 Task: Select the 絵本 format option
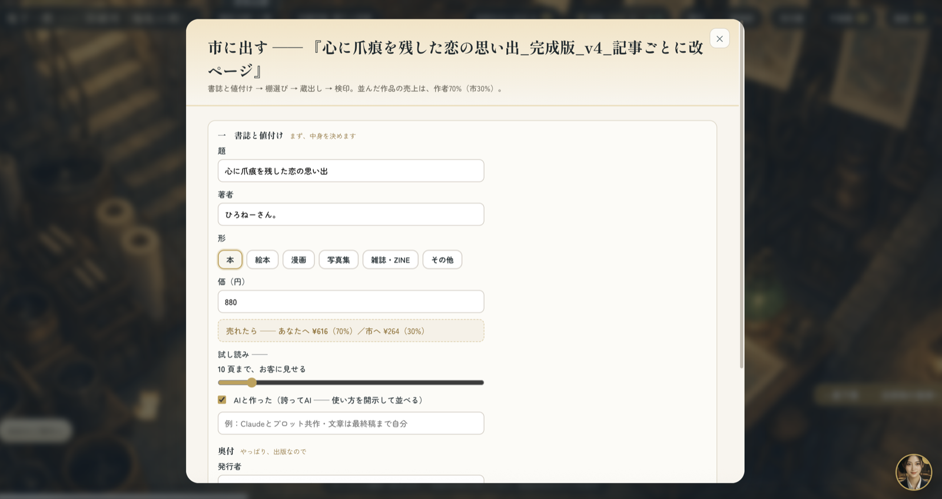pos(263,260)
